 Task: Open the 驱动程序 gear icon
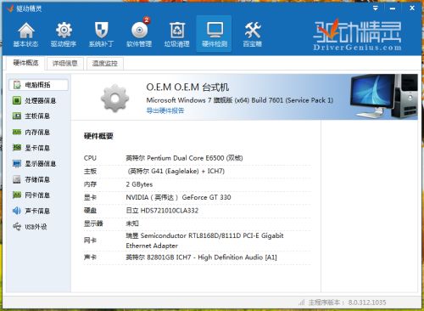click(x=64, y=31)
